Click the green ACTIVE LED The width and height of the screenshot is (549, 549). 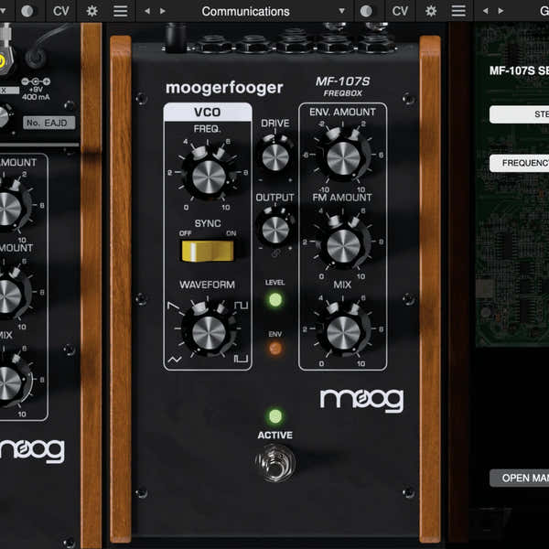(x=275, y=416)
